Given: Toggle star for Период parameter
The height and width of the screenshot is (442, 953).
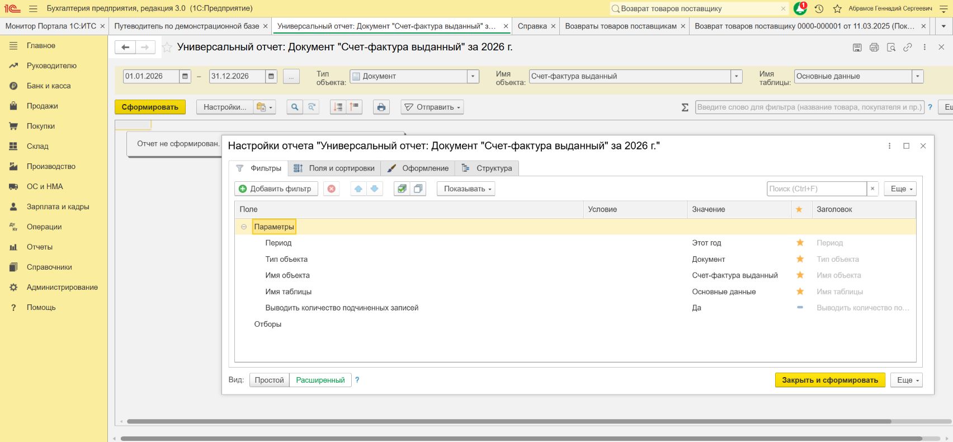Looking at the screenshot, I should point(800,243).
